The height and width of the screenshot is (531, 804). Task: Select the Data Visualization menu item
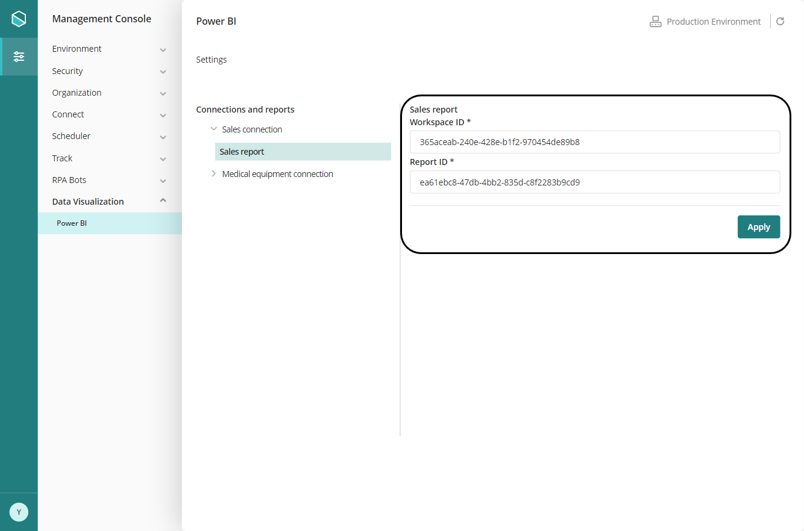[88, 202]
